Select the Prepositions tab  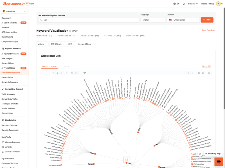click(x=66, y=36)
